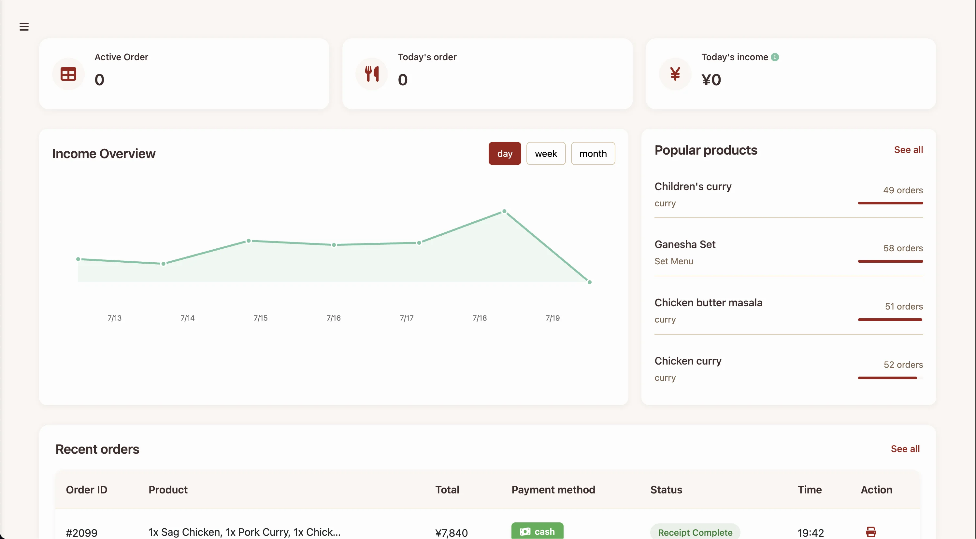
Task: Click Ganesha Set orders progress bar
Action: 890,261
